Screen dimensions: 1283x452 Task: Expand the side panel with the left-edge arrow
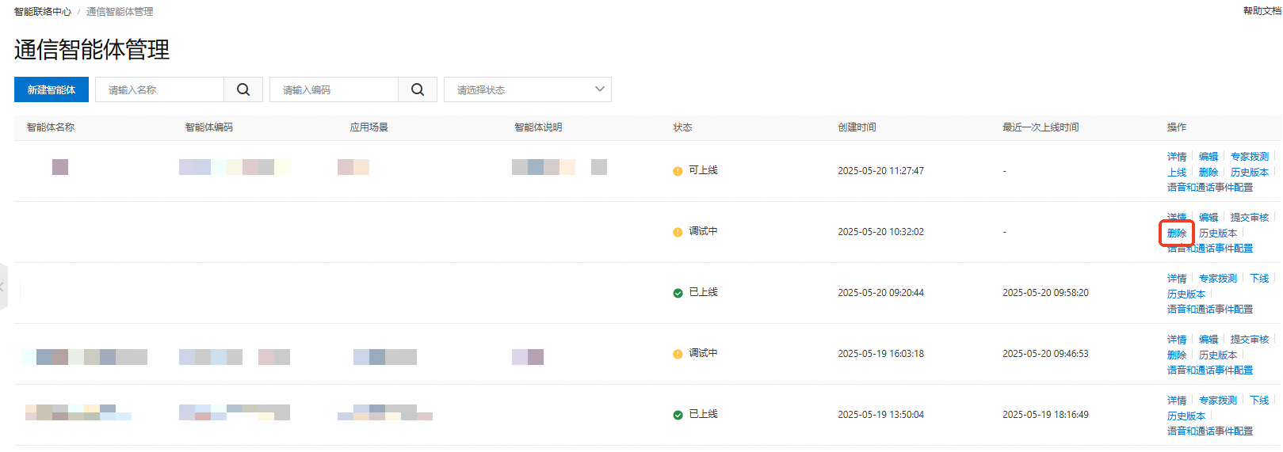3,287
